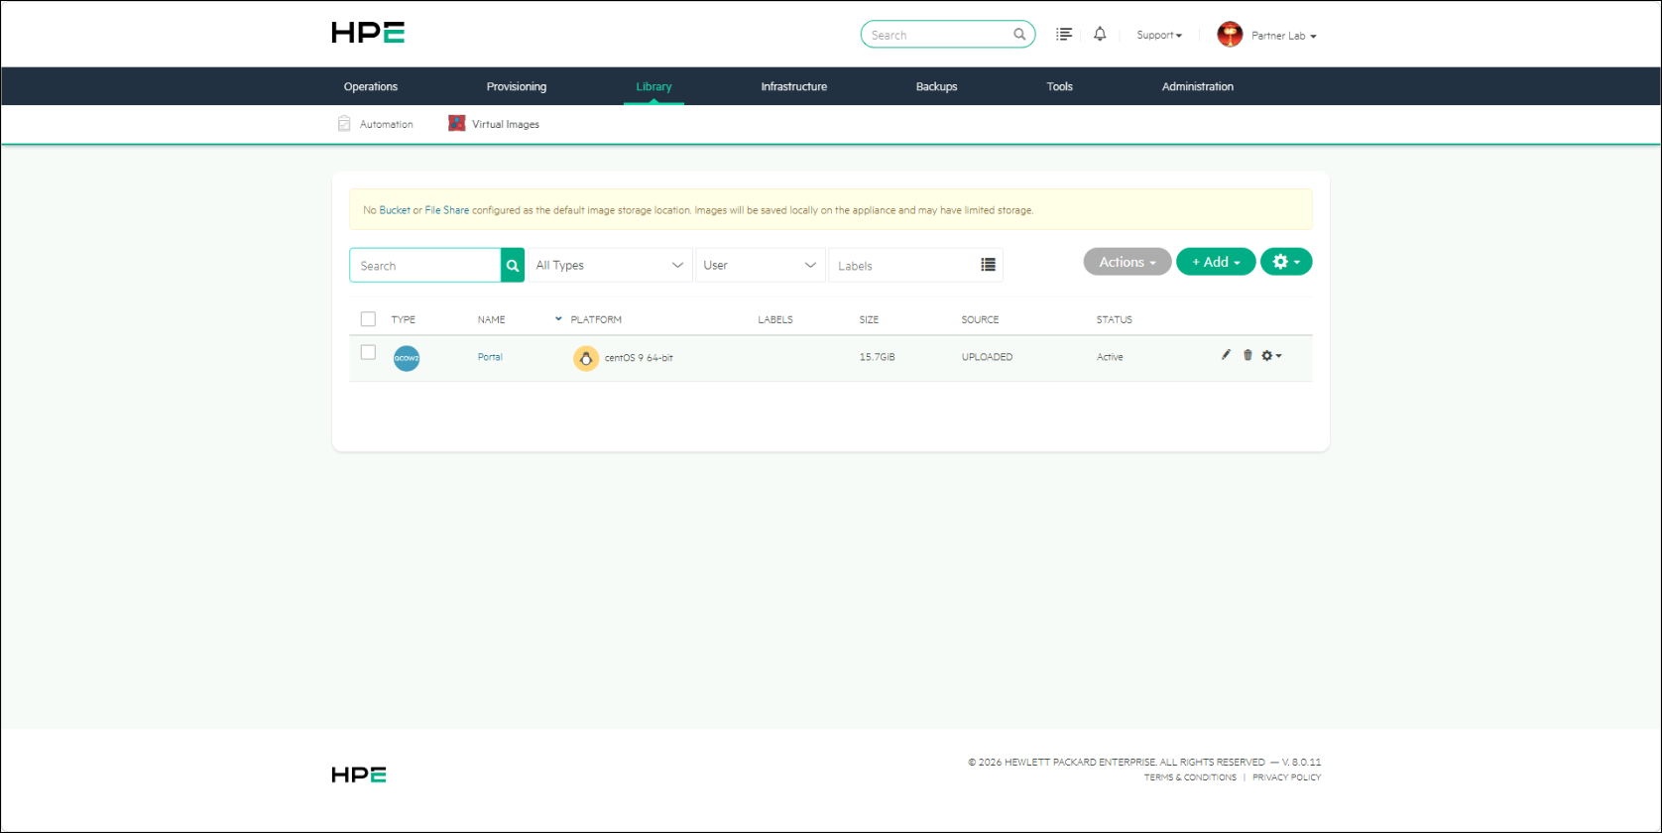The image size is (1662, 833).
Task: Click the + Add button
Action: [1216, 262]
